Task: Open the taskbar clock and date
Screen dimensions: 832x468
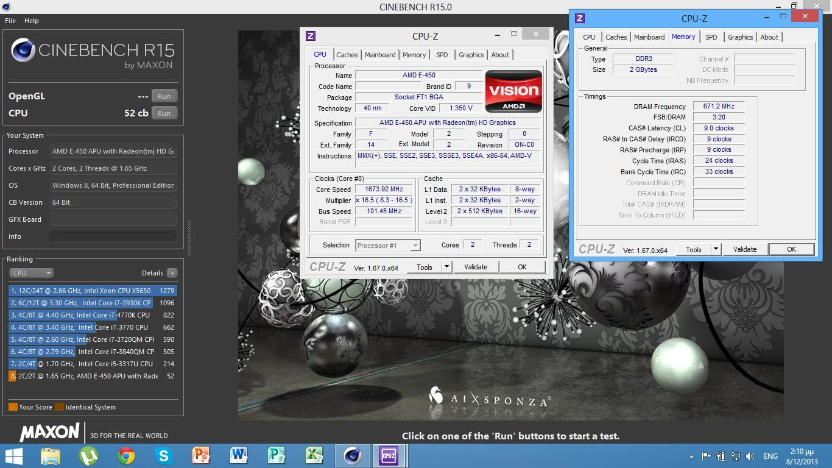Action: tap(803, 456)
